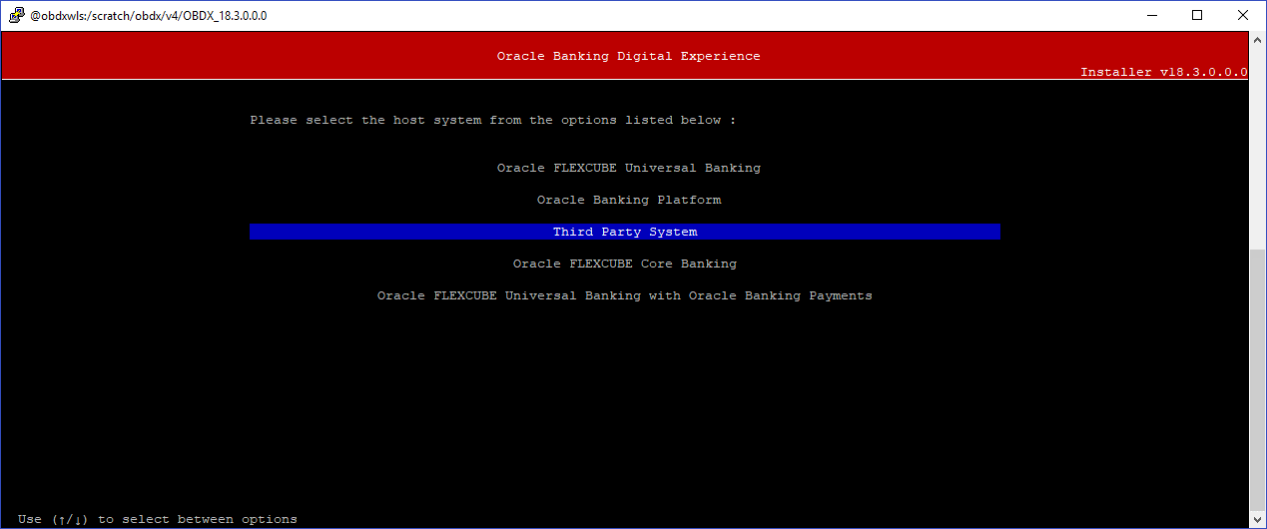Click the PuTTY icon in the title bar
Screen dimensions: 1267x529
[x=16, y=16]
